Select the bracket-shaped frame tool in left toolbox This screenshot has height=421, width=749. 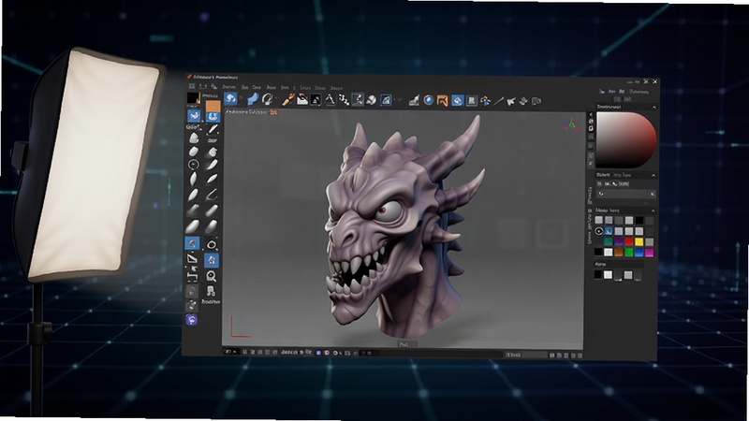[x=192, y=276]
